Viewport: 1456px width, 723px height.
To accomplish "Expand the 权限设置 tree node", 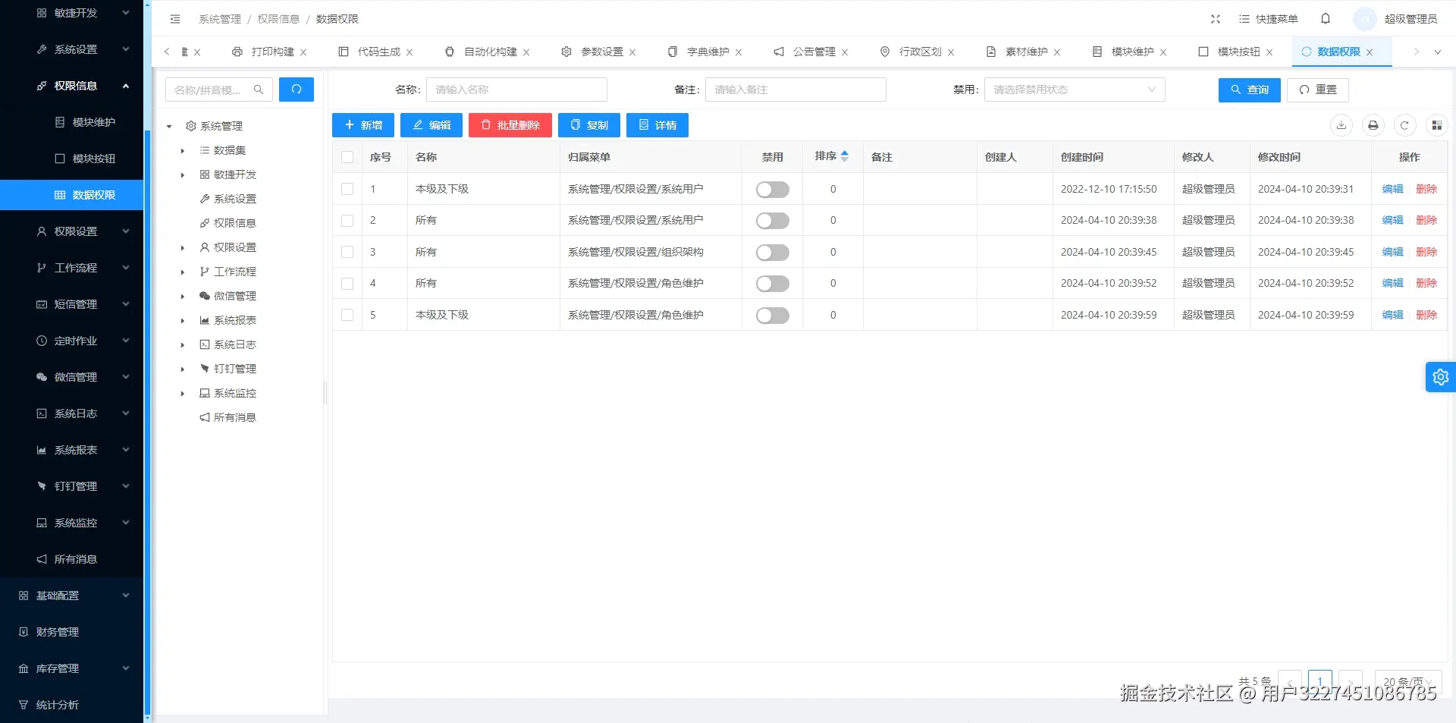I will point(183,248).
